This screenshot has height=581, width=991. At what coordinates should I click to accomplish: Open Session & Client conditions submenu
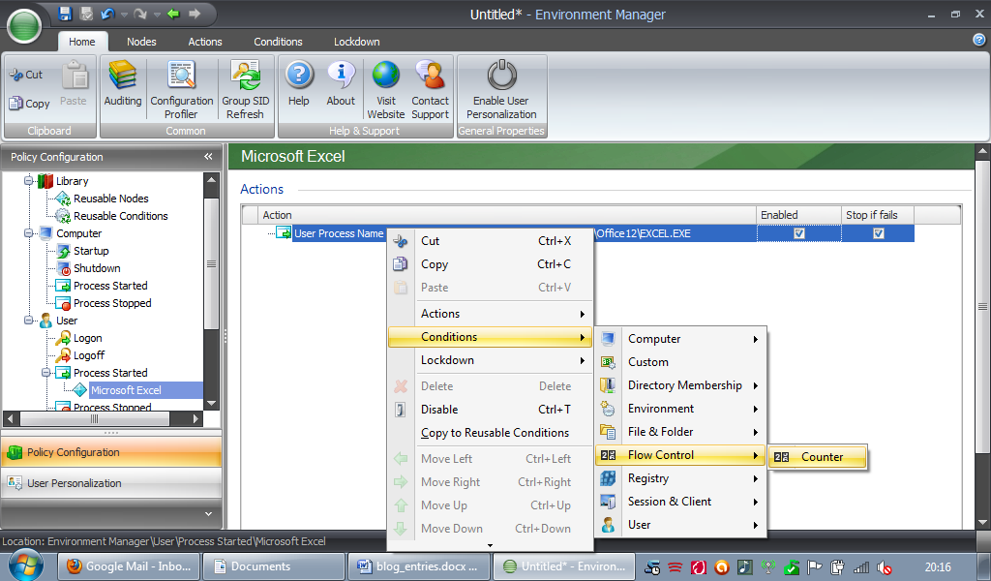(680, 502)
